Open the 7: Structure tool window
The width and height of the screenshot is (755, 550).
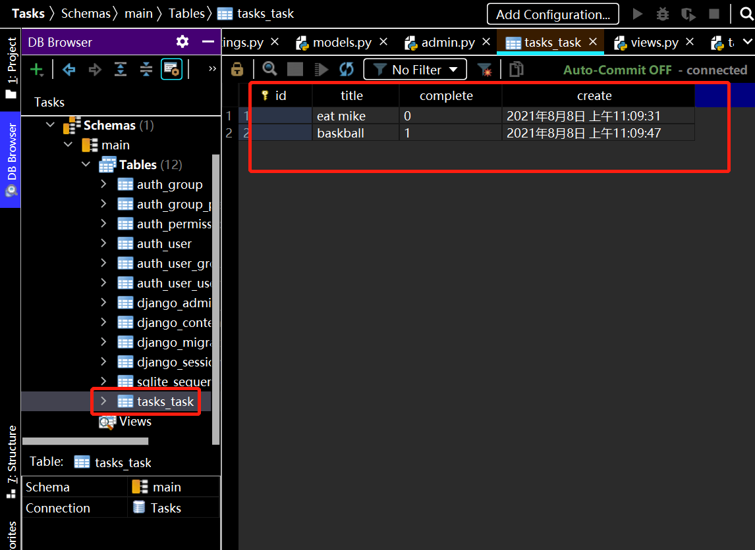[11, 462]
